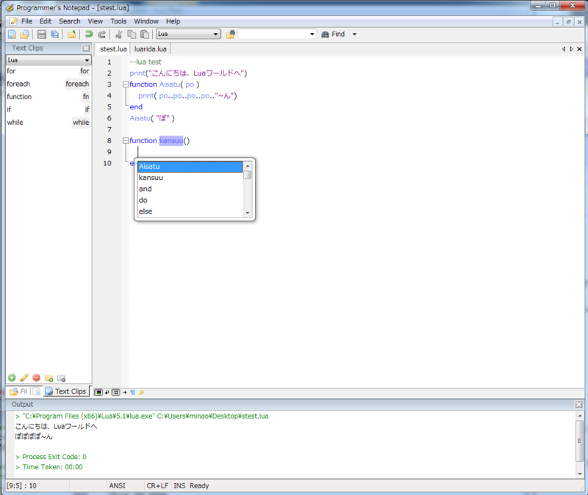
Task: Click the Open file toolbar icon
Action: click(x=25, y=35)
